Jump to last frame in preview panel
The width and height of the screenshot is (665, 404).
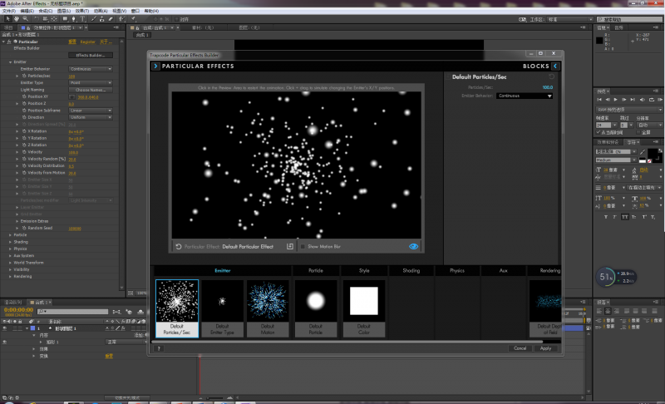point(633,100)
